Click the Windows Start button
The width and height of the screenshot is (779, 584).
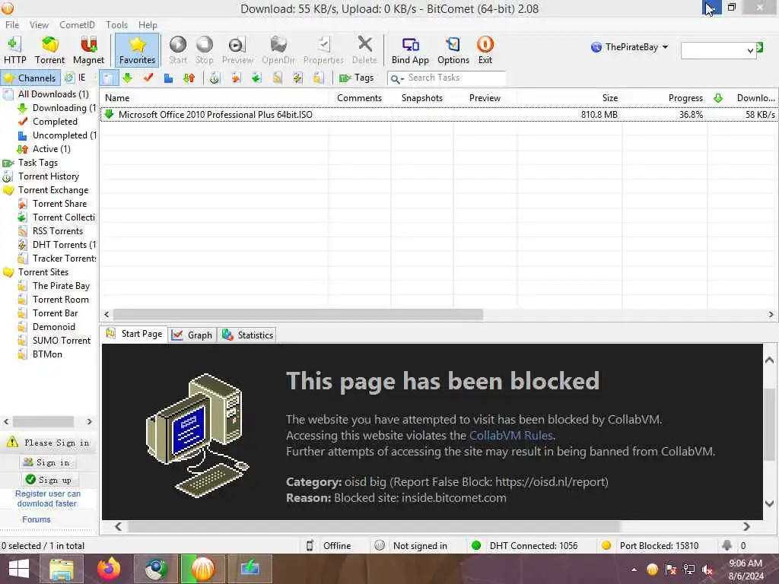coord(18,569)
